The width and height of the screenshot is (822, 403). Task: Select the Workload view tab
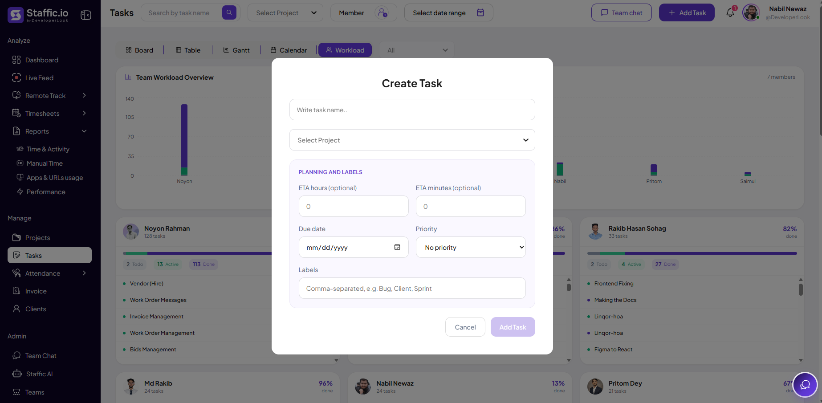345,50
